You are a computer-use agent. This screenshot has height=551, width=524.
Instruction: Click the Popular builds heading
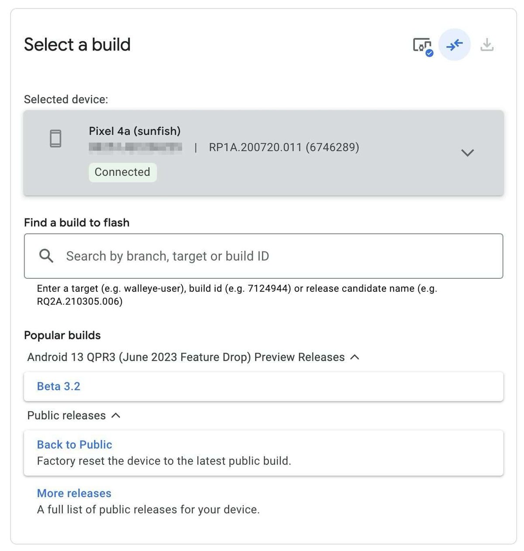(x=62, y=335)
